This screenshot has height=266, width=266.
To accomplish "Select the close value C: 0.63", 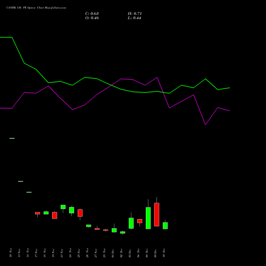I will [x=92, y=14].
